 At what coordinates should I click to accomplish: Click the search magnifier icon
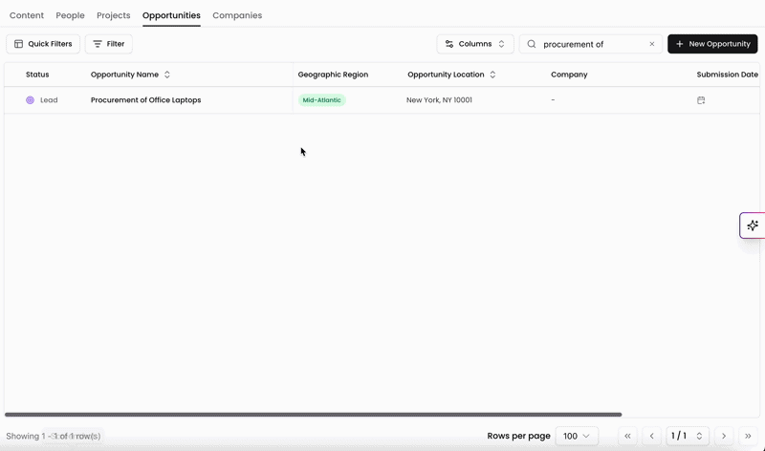point(532,44)
